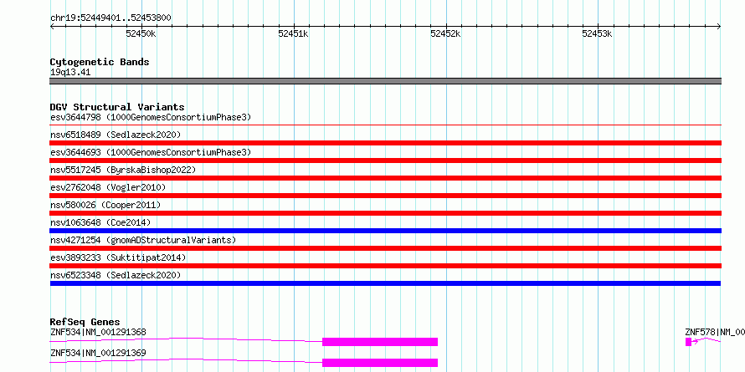Open variant nsv1063648 (Coe2014) label
Screen dimensions: 745x372
(x=100, y=222)
